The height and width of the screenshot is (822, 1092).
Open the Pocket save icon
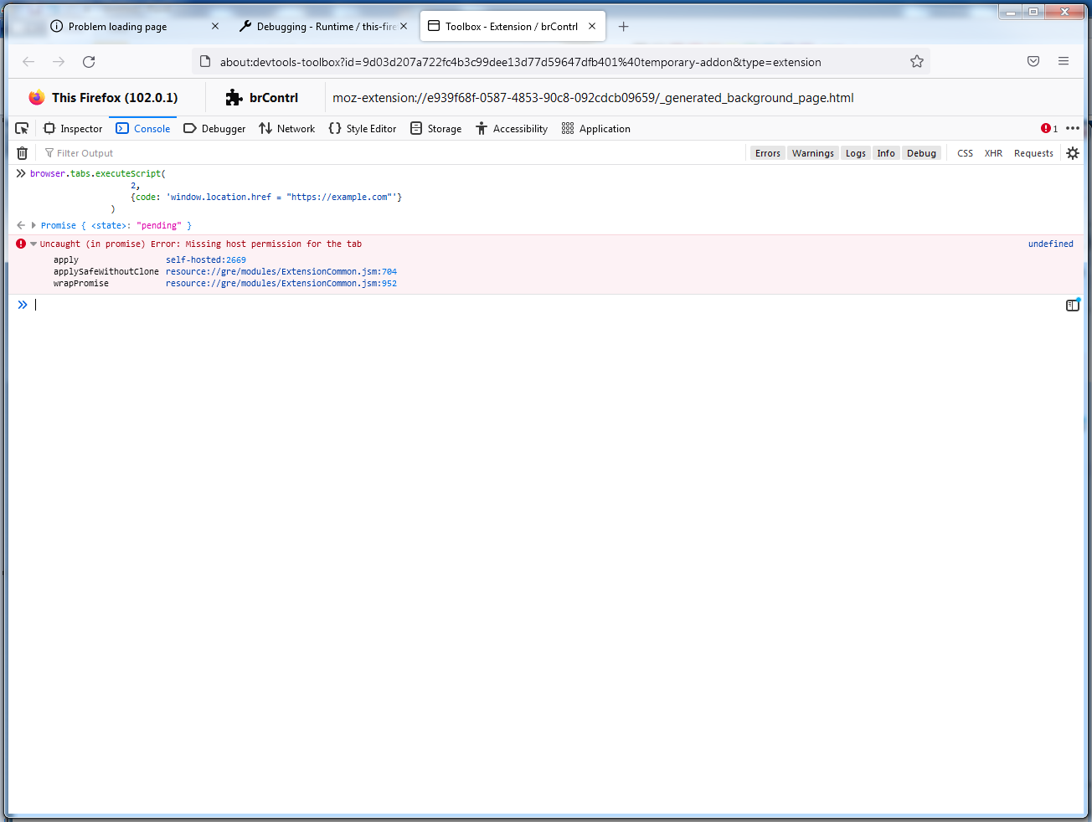pyautogui.click(x=1033, y=61)
